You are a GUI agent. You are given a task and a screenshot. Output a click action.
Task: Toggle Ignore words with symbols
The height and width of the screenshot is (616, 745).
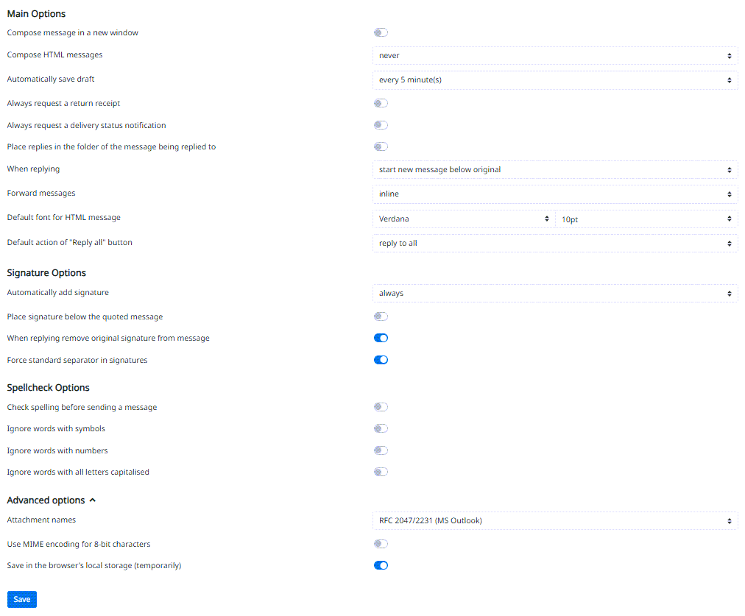(381, 428)
